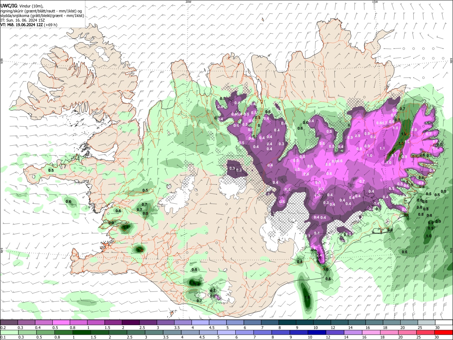The height and width of the screenshot is (340, 453).
Task: Pick the dark blue 10 mm rain swatch
Action: point(316,332)
